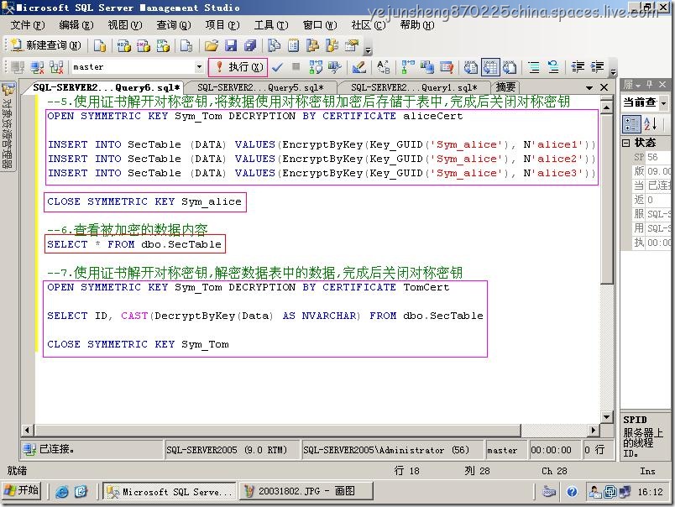Viewport: 675px width, 507px height.
Task: Click the Summary page icon
Action: (x=294, y=45)
